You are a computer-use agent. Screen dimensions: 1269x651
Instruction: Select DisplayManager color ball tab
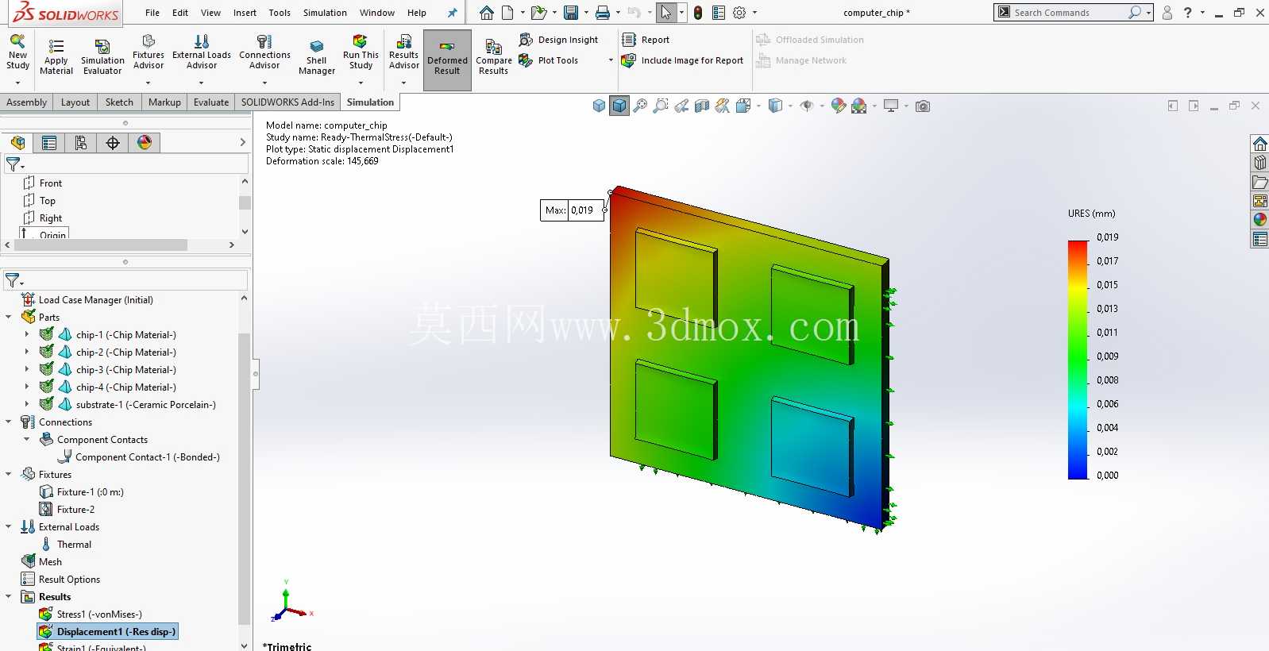(x=145, y=143)
